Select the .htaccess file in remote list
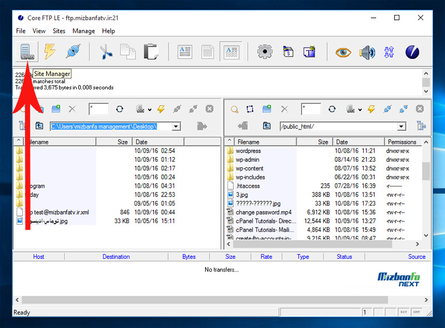 tap(248, 186)
